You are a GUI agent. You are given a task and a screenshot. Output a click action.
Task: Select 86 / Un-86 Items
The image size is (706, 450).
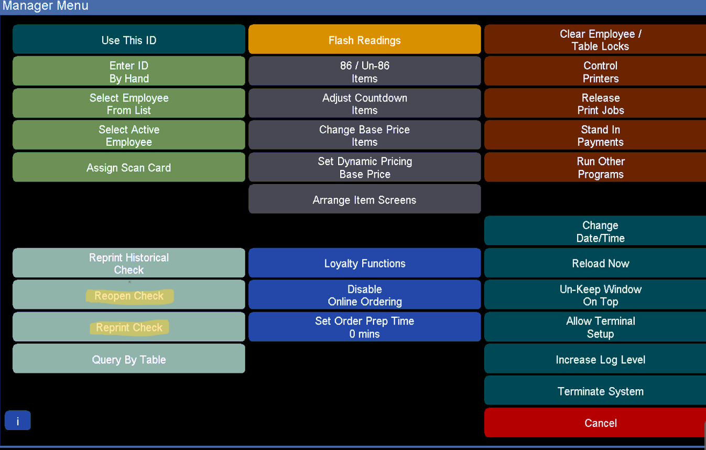365,71
